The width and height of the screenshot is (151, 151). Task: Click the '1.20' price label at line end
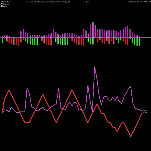(145, 113)
